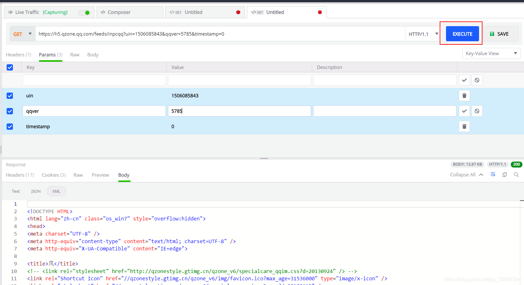The height and width of the screenshot is (285, 524).
Task: Open the Key-Value View dropdown
Action: (491, 54)
